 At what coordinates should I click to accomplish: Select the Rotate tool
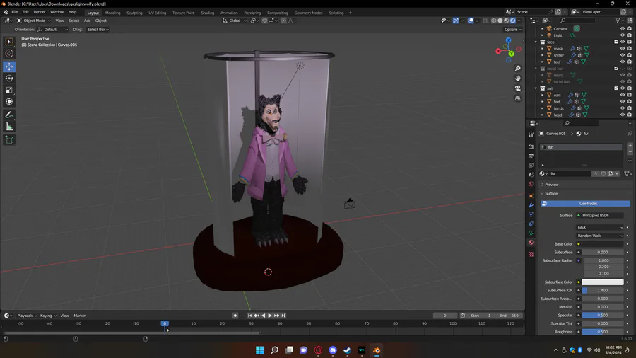point(9,78)
